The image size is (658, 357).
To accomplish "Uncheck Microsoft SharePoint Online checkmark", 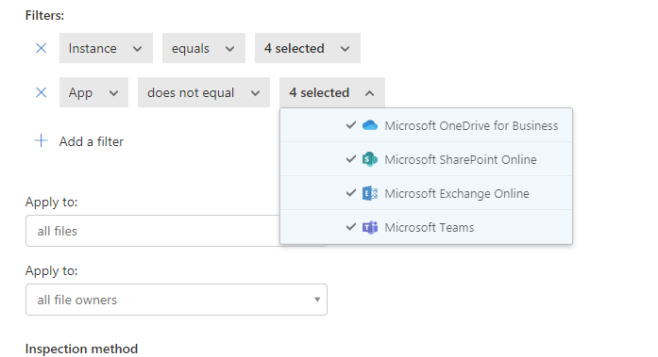I will click(351, 159).
